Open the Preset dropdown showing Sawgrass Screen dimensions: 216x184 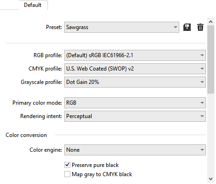(122, 27)
